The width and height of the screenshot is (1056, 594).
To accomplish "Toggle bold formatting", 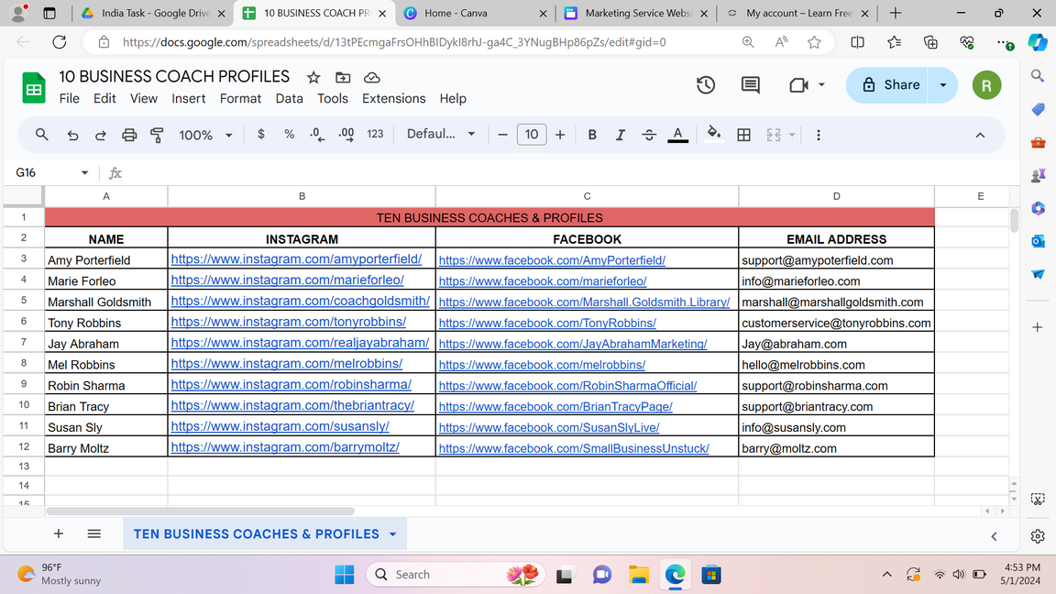I will (592, 135).
